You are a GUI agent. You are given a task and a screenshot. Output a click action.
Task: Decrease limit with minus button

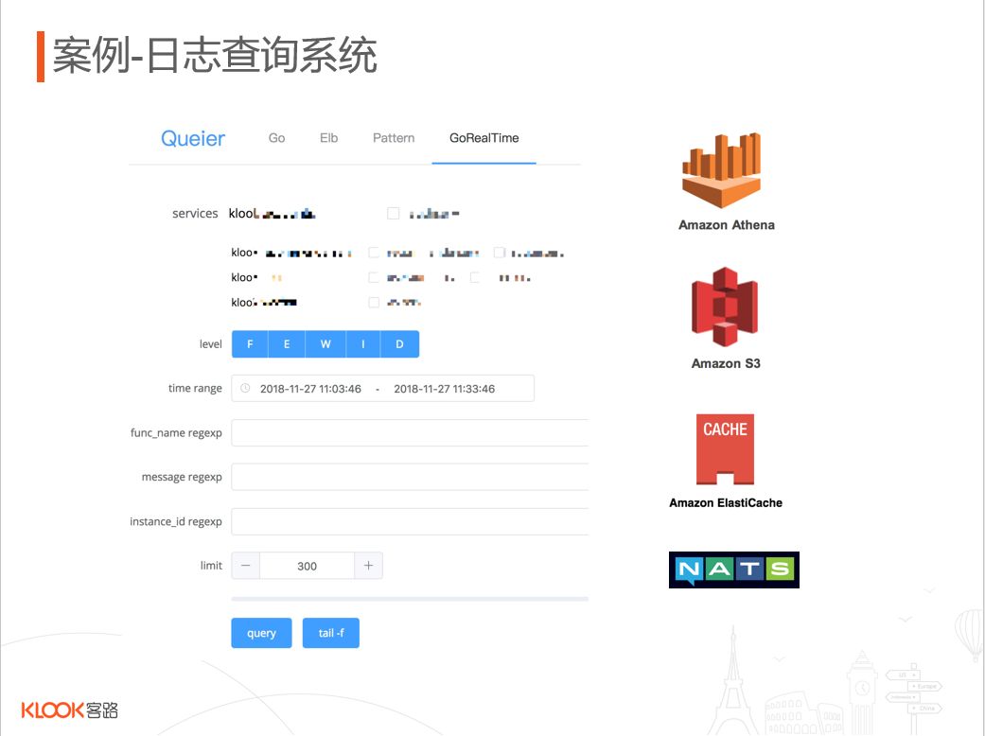coord(246,566)
